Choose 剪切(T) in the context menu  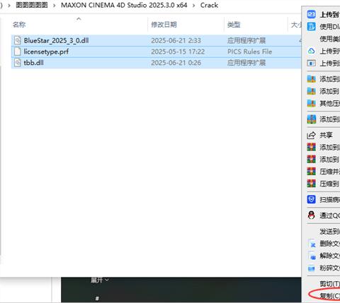(x=329, y=284)
